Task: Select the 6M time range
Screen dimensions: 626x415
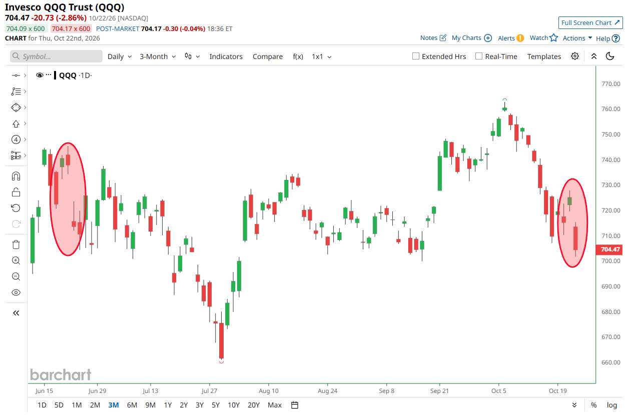Action: point(132,405)
